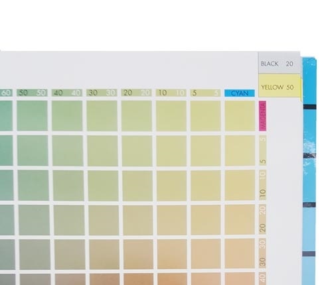
Task: Click the magenta row label 5
Action: 263,150
